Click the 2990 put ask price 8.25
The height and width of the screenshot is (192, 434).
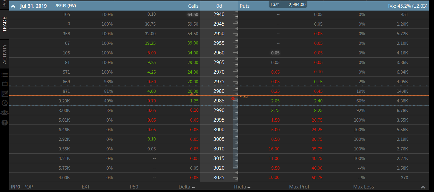(x=318, y=110)
